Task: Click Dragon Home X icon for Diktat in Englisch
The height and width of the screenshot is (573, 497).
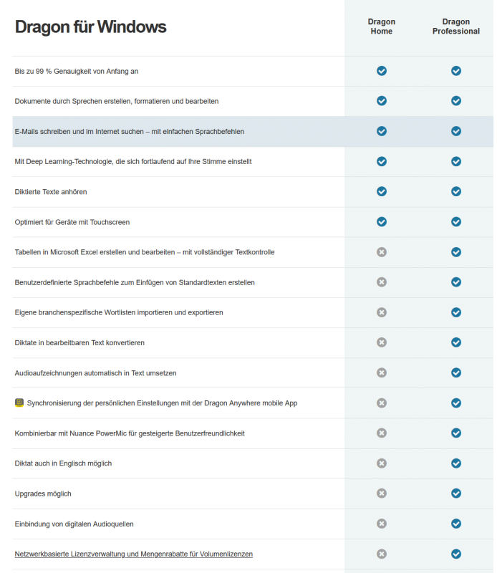Action: click(382, 463)
